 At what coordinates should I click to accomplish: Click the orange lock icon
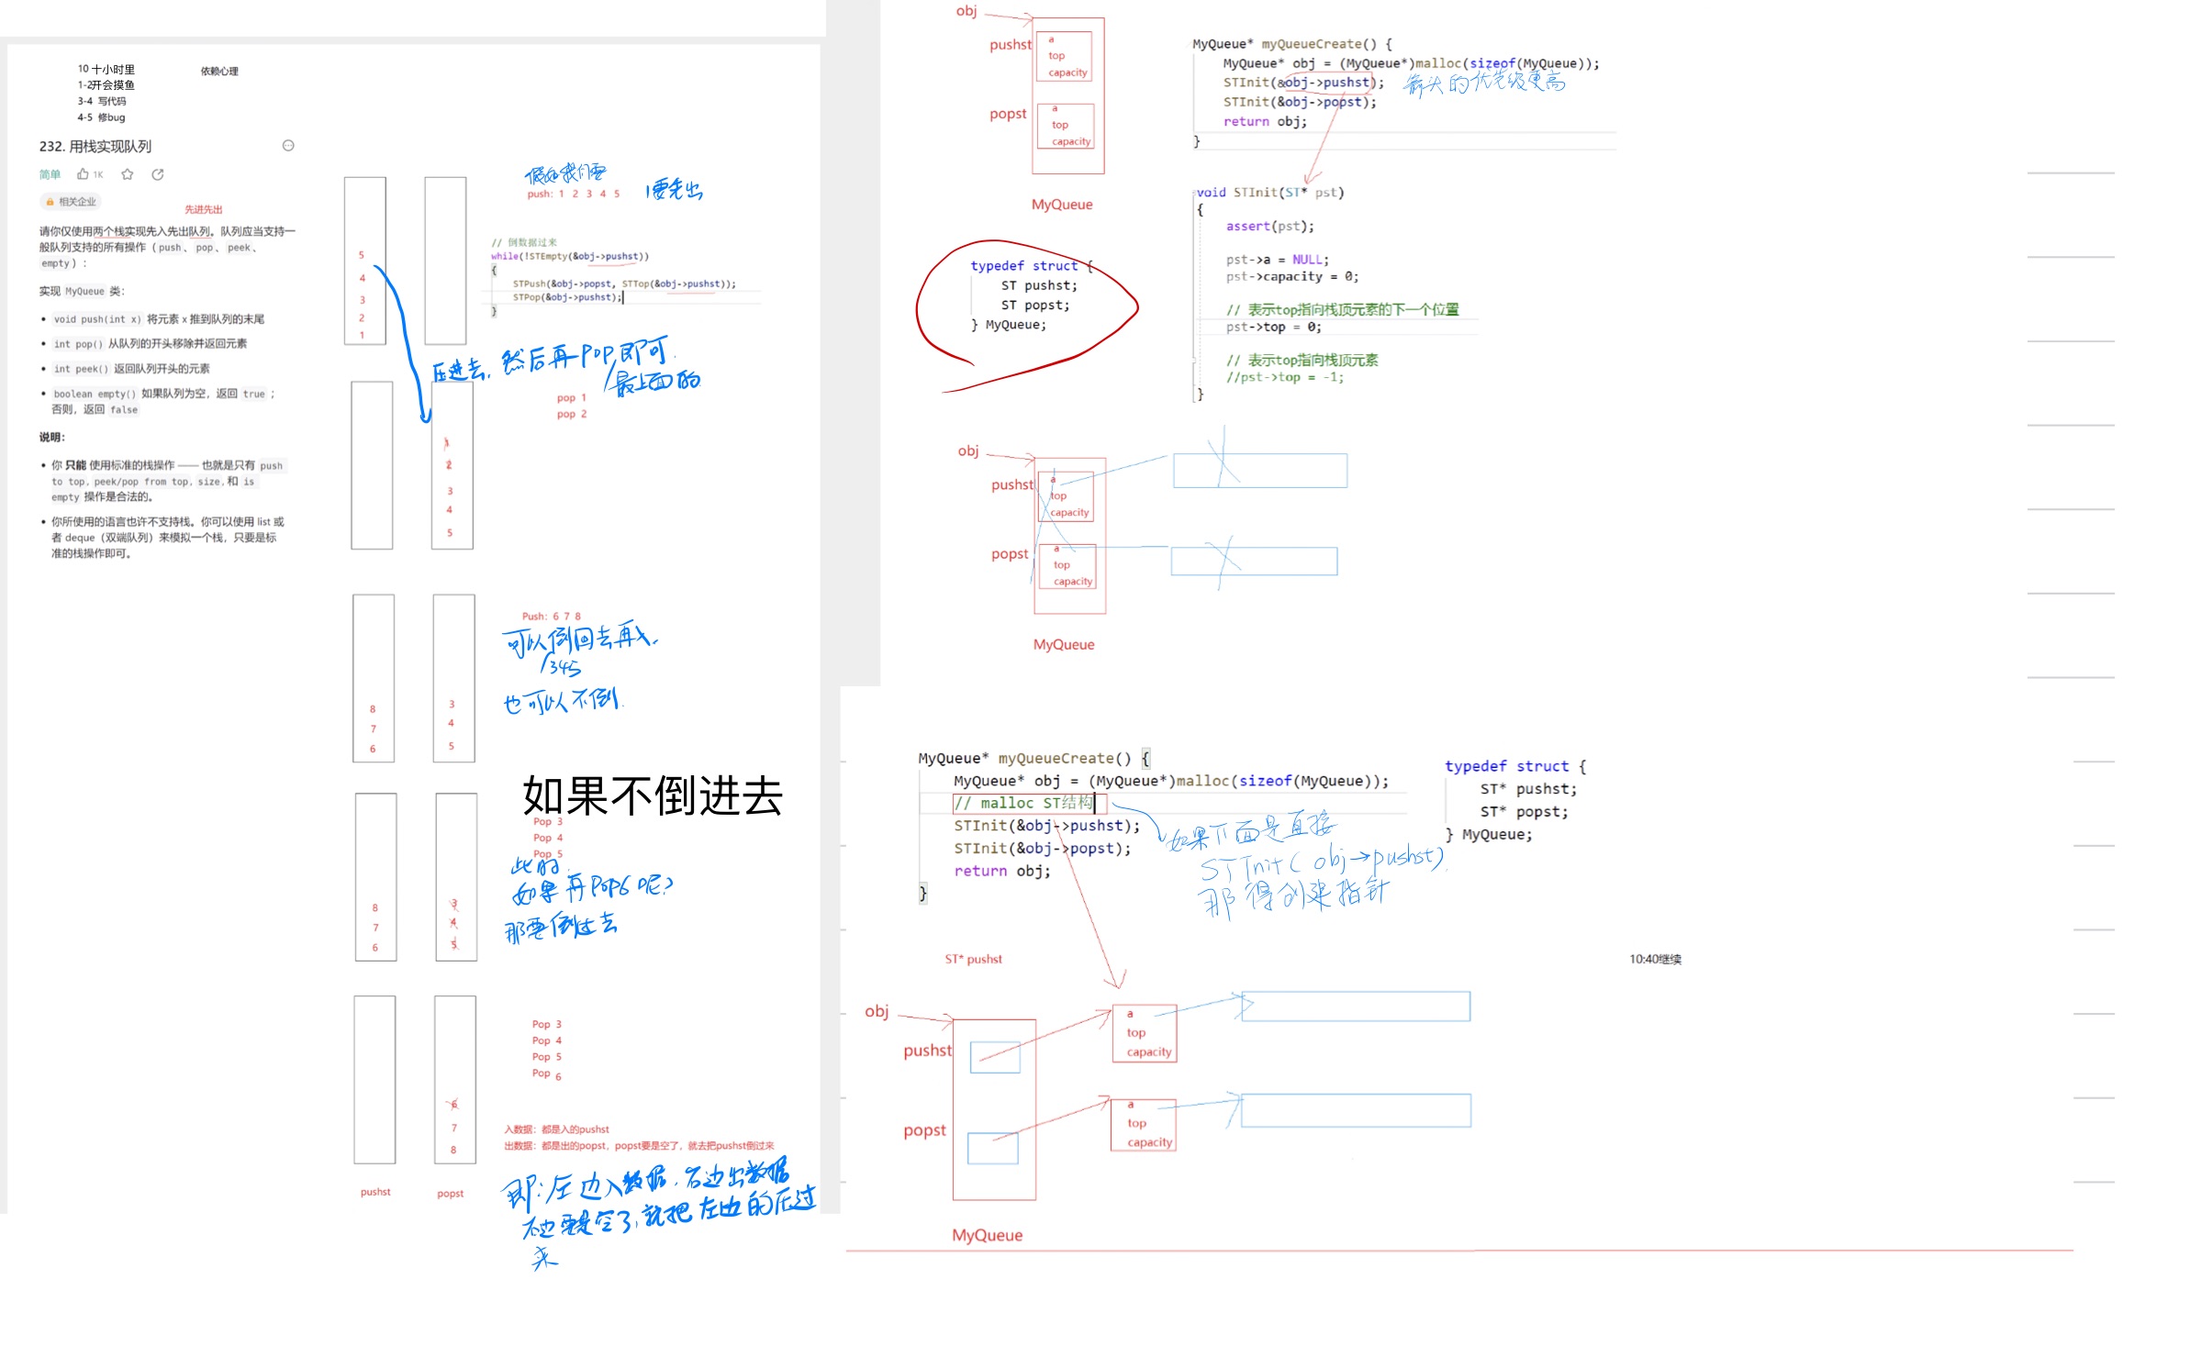50,202
